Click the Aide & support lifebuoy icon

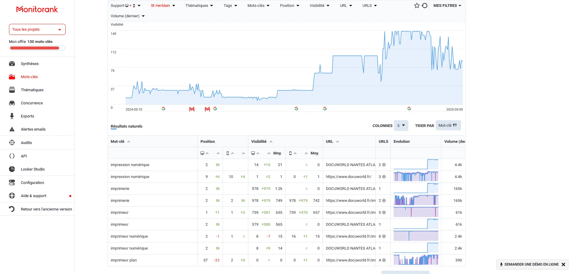[12, 196]
